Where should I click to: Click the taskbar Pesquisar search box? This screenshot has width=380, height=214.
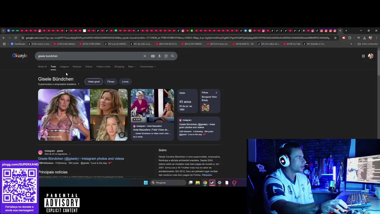coord(168,183)
